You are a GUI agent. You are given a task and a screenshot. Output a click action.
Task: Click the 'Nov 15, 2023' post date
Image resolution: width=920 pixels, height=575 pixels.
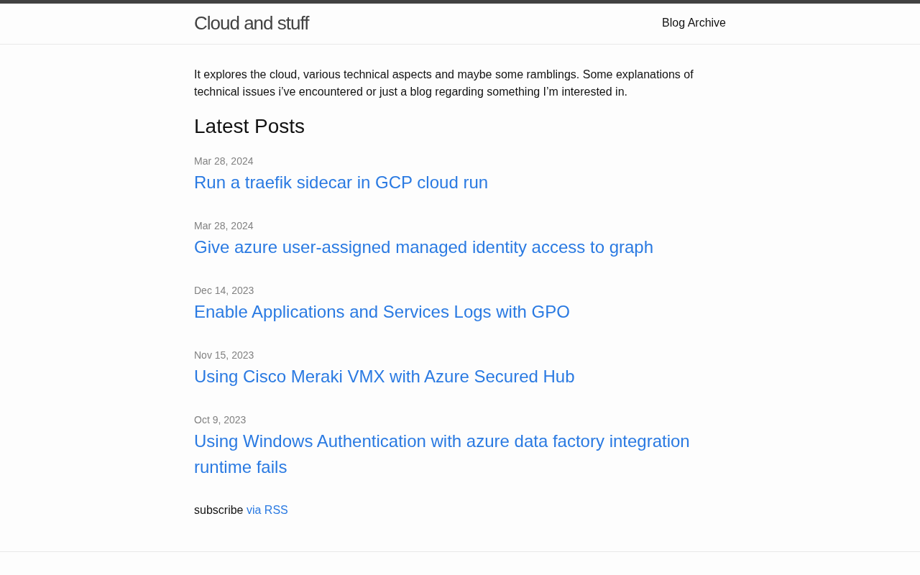coord(224,355)
